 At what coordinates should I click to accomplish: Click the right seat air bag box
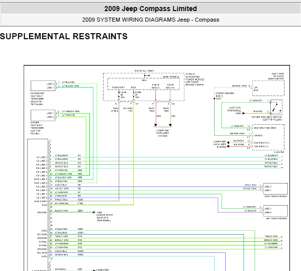coord(275,189)
